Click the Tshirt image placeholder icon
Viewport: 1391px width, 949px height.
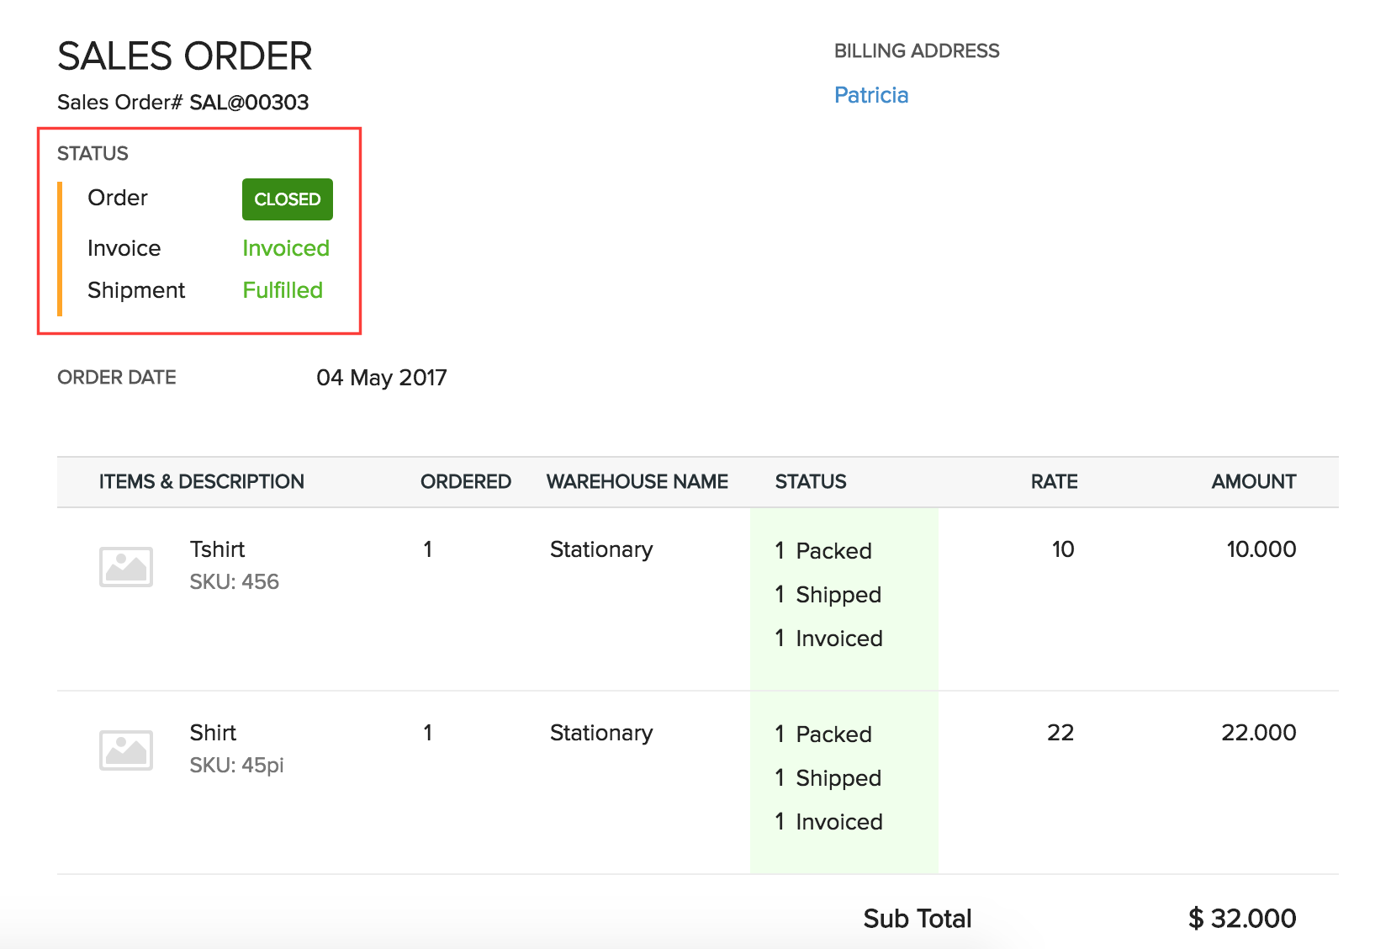click(124, 565)
